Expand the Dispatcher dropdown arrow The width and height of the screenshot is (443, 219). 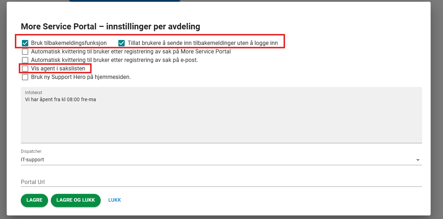coord(418,160)
